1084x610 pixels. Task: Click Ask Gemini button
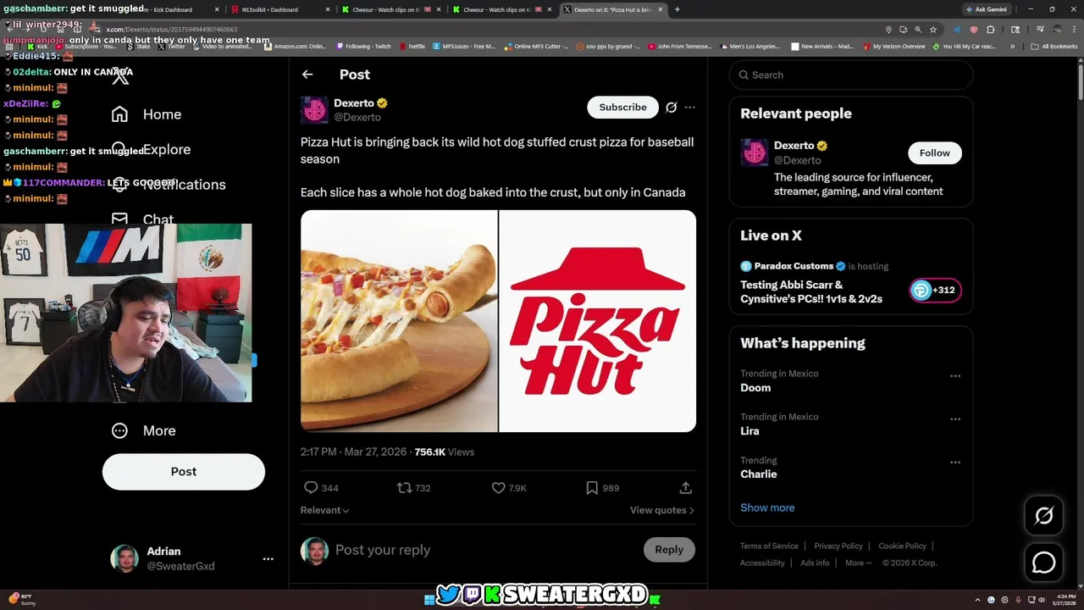point(987,9)
